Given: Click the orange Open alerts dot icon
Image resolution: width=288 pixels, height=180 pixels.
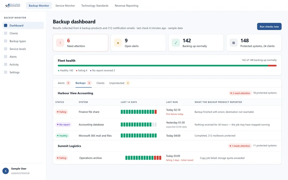Looking at the screenshot, I should coord(118,43).
